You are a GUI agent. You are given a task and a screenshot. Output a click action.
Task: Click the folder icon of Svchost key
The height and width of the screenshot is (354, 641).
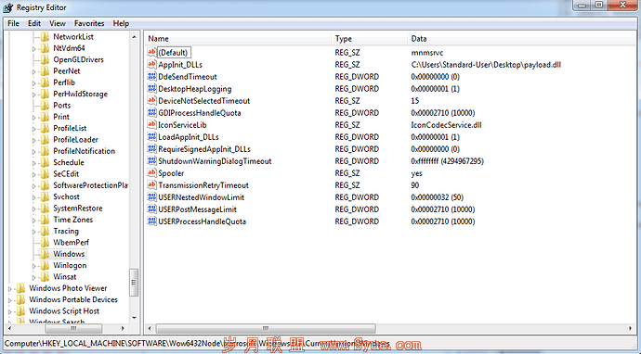tap(45, 196)
